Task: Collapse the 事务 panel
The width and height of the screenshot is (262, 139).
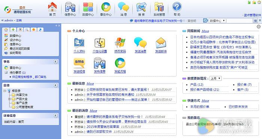Action: coord(55,62)
